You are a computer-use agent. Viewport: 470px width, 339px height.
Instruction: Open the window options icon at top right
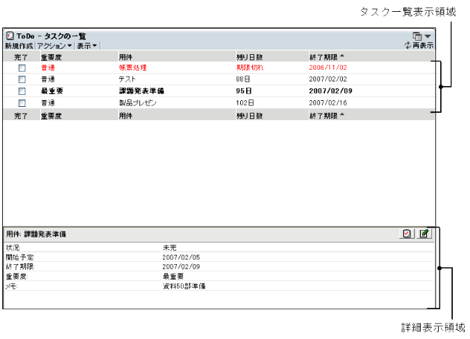coord(417,36)
